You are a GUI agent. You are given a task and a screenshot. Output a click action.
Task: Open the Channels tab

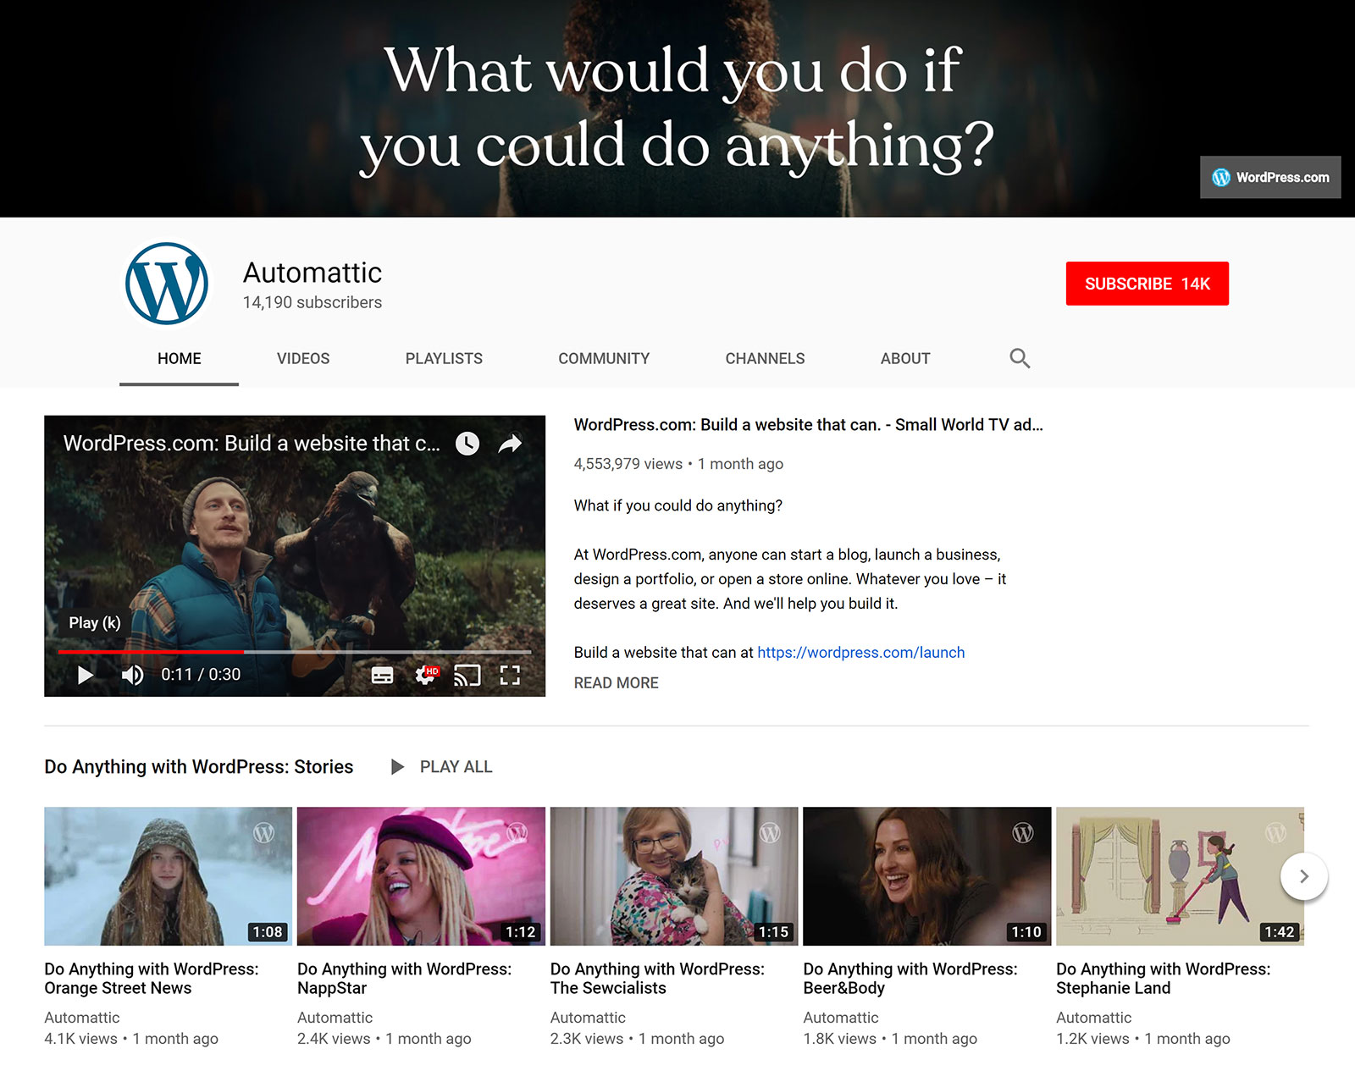pyautogui.click(x=765, y=358)
